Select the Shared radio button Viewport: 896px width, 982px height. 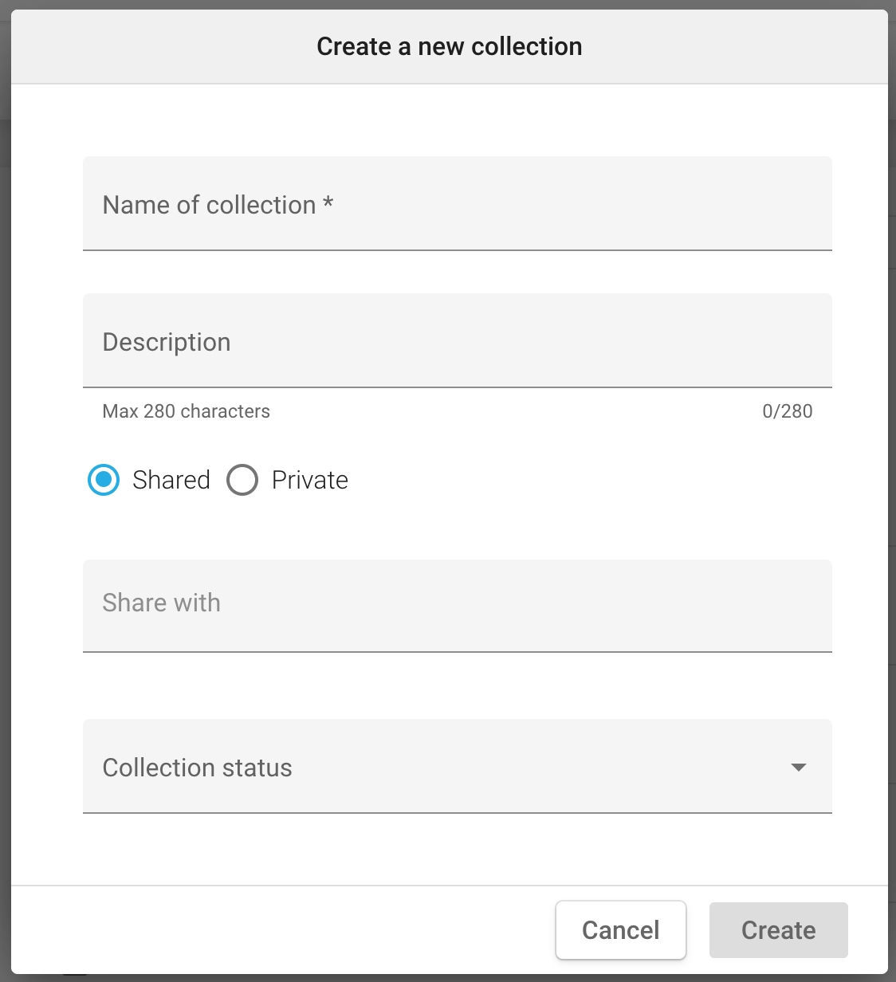(104, 480)
